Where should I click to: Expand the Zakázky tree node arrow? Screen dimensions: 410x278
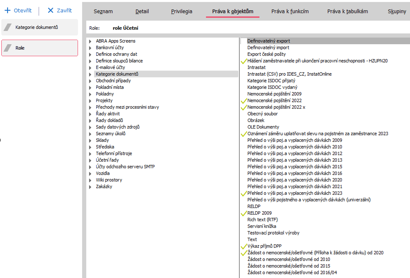coord(90,187)
